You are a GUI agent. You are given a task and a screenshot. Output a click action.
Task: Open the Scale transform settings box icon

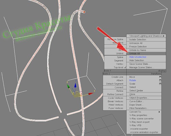pos(160,84)
